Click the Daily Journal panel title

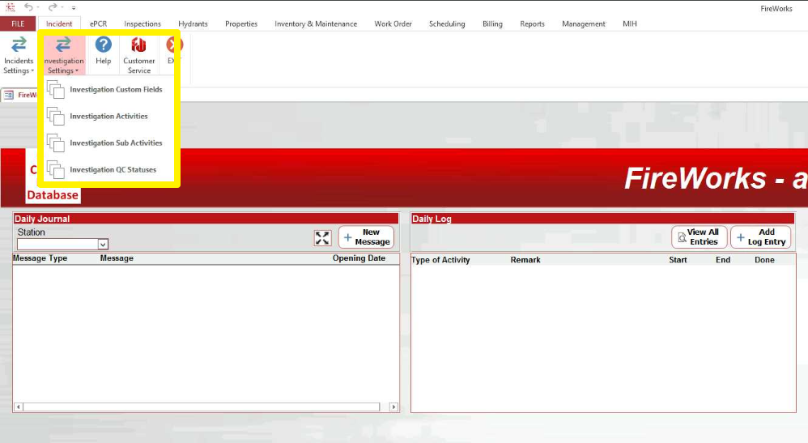(x=42, y=219)
